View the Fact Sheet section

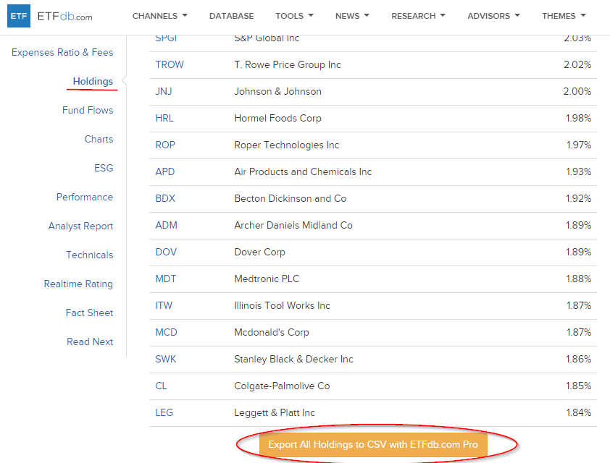[x=90, y=313]
